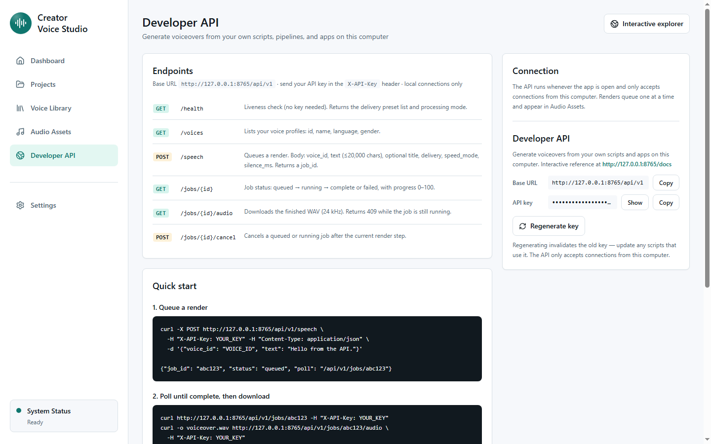Screen dimensions: 711x444
Task: Click the /health endpoint path
Action: point(192,109)
